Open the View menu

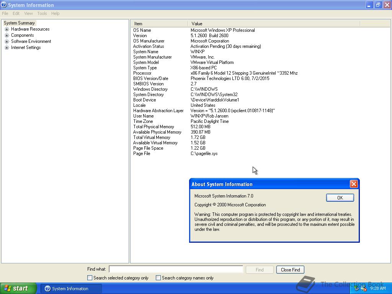coord(28,13)
